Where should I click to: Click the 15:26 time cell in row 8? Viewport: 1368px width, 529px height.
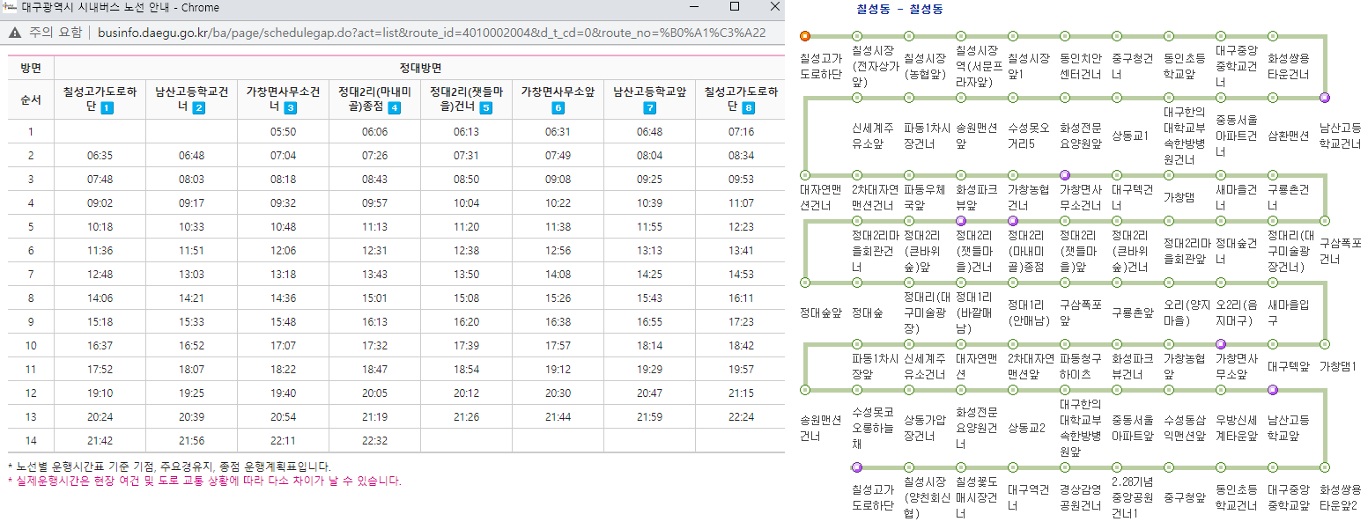(558, 298)
